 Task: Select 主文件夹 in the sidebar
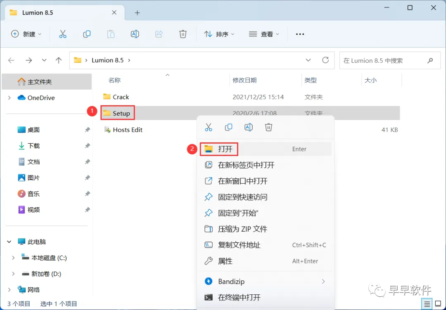[x=47, y=82]
